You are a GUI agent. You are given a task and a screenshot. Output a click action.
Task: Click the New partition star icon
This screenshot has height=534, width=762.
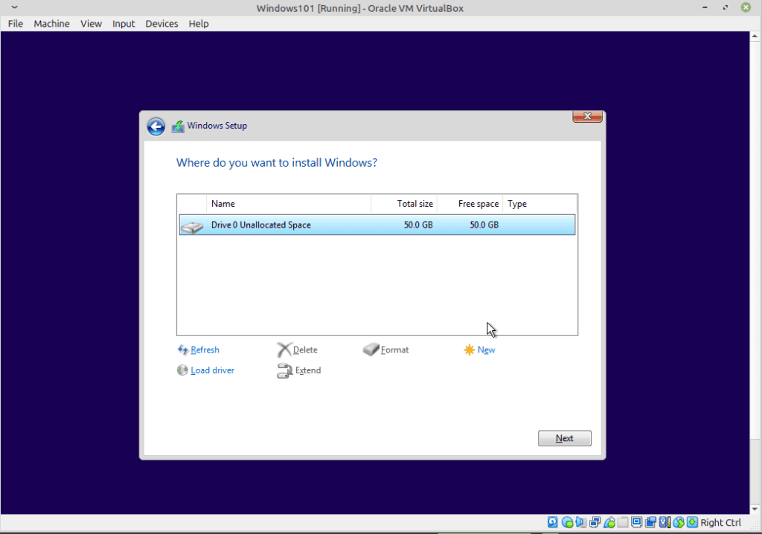tap(469, 350)
